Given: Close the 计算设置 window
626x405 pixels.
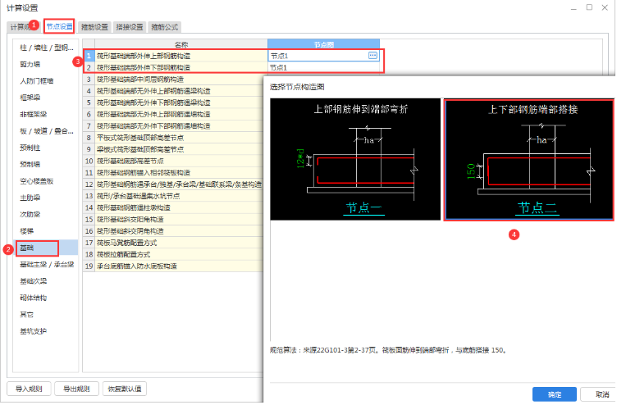Looking at the screenshot, I should click(605, 7).
